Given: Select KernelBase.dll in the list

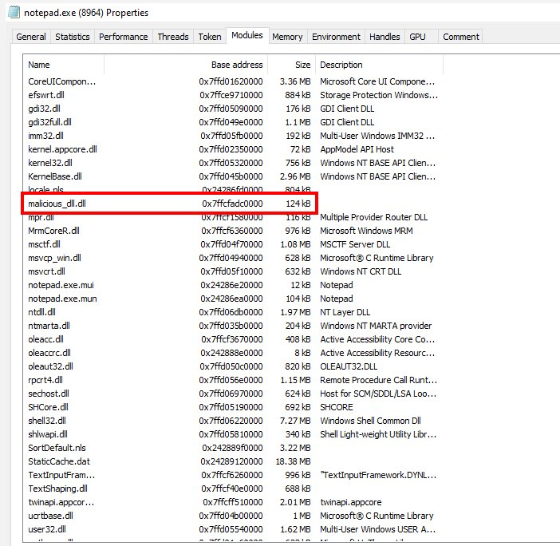Looking at the screenshot, I should pyautogui.click(x=232, y=176).
